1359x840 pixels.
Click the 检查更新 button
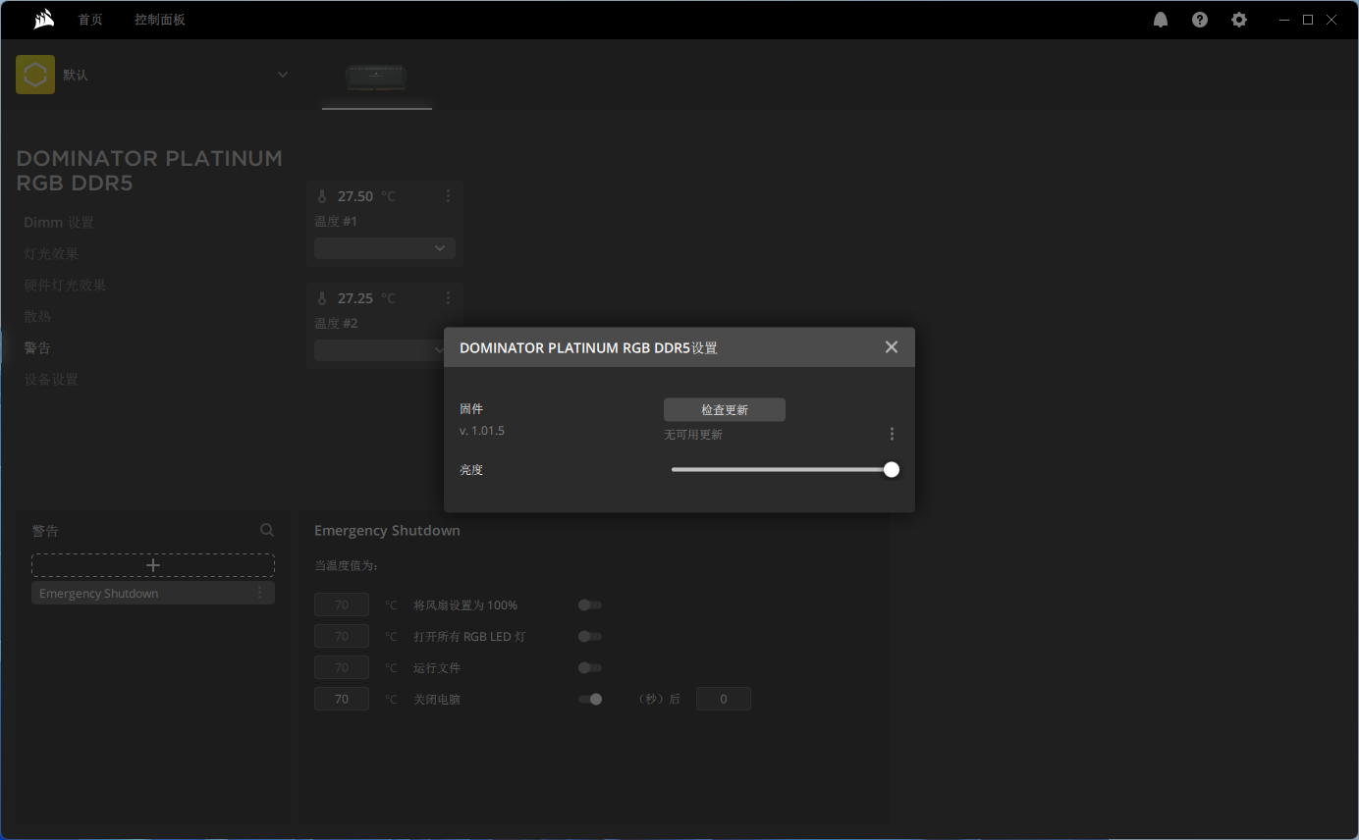coord(725,410)
